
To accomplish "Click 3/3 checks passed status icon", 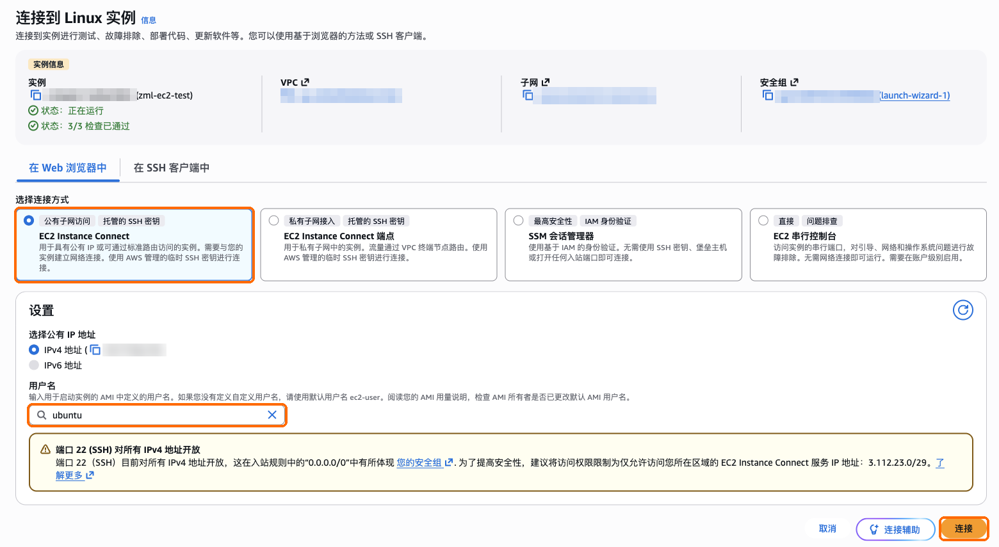I will coord(33,126).
